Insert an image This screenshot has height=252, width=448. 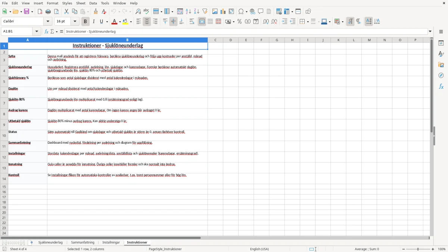pyautogui.click(x=215, y=12)
